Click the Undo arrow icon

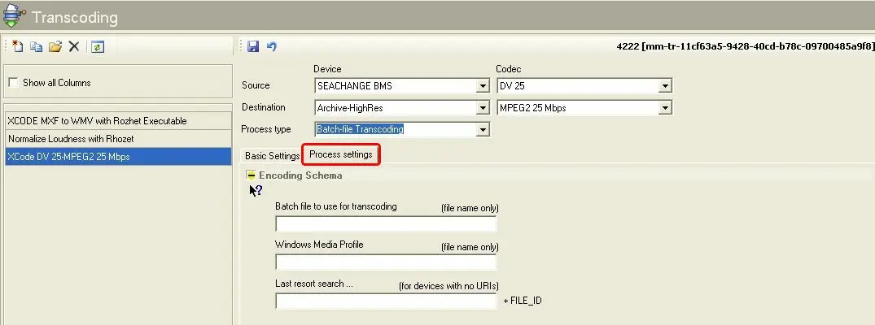click(272, 47)
